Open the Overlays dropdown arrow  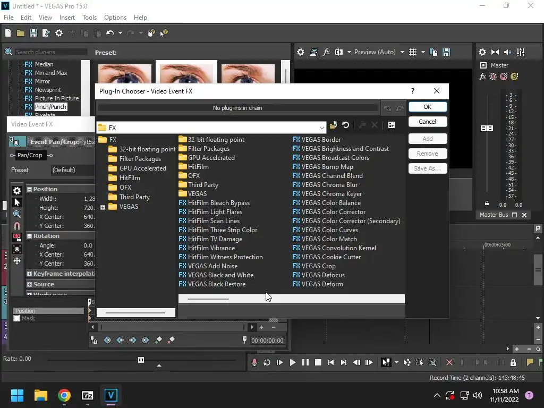[423, 52]
